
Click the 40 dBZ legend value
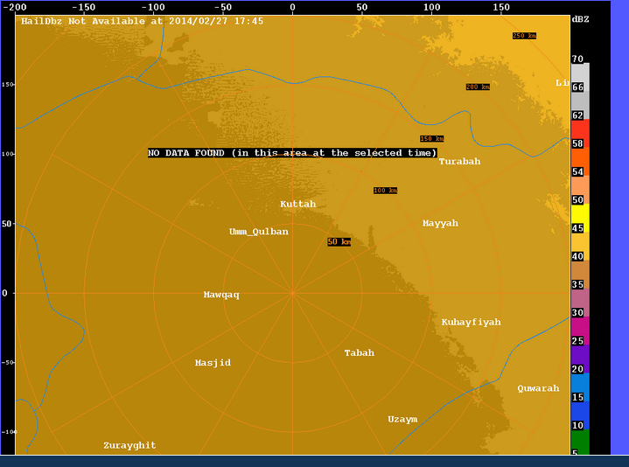pos(577,256)
